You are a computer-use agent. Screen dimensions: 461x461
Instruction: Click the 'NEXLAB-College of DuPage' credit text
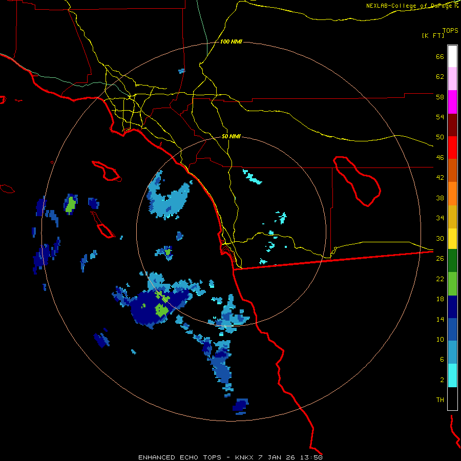pyautogui.click(x=408, y=6)
